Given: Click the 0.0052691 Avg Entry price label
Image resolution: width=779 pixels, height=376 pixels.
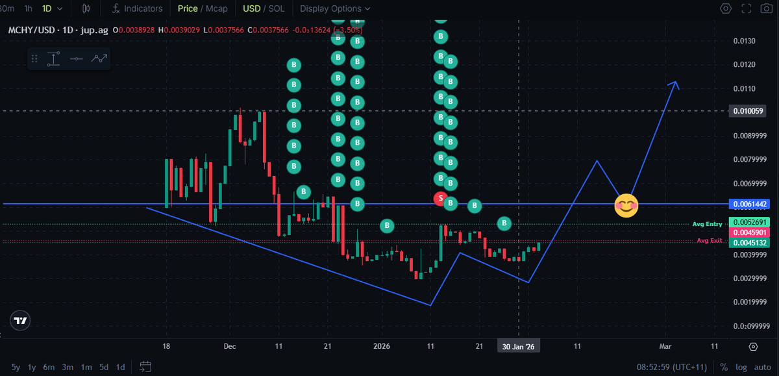Looking at the screenshot, I should point(750,223).
